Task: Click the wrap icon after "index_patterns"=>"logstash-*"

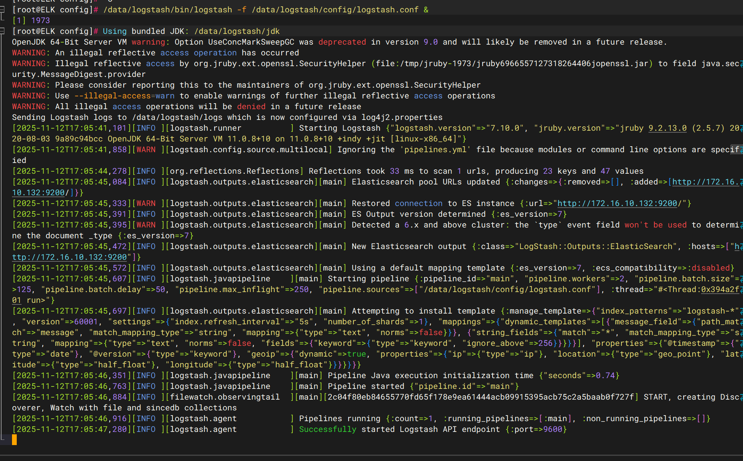Action: (741, 311)
